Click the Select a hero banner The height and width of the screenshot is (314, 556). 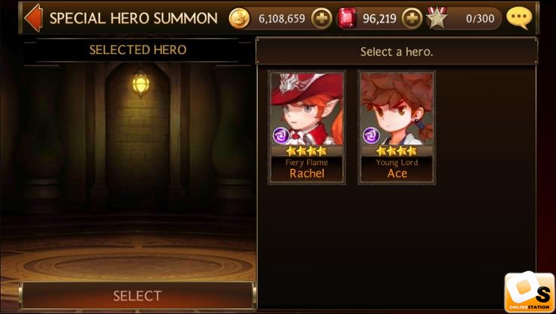397,52
